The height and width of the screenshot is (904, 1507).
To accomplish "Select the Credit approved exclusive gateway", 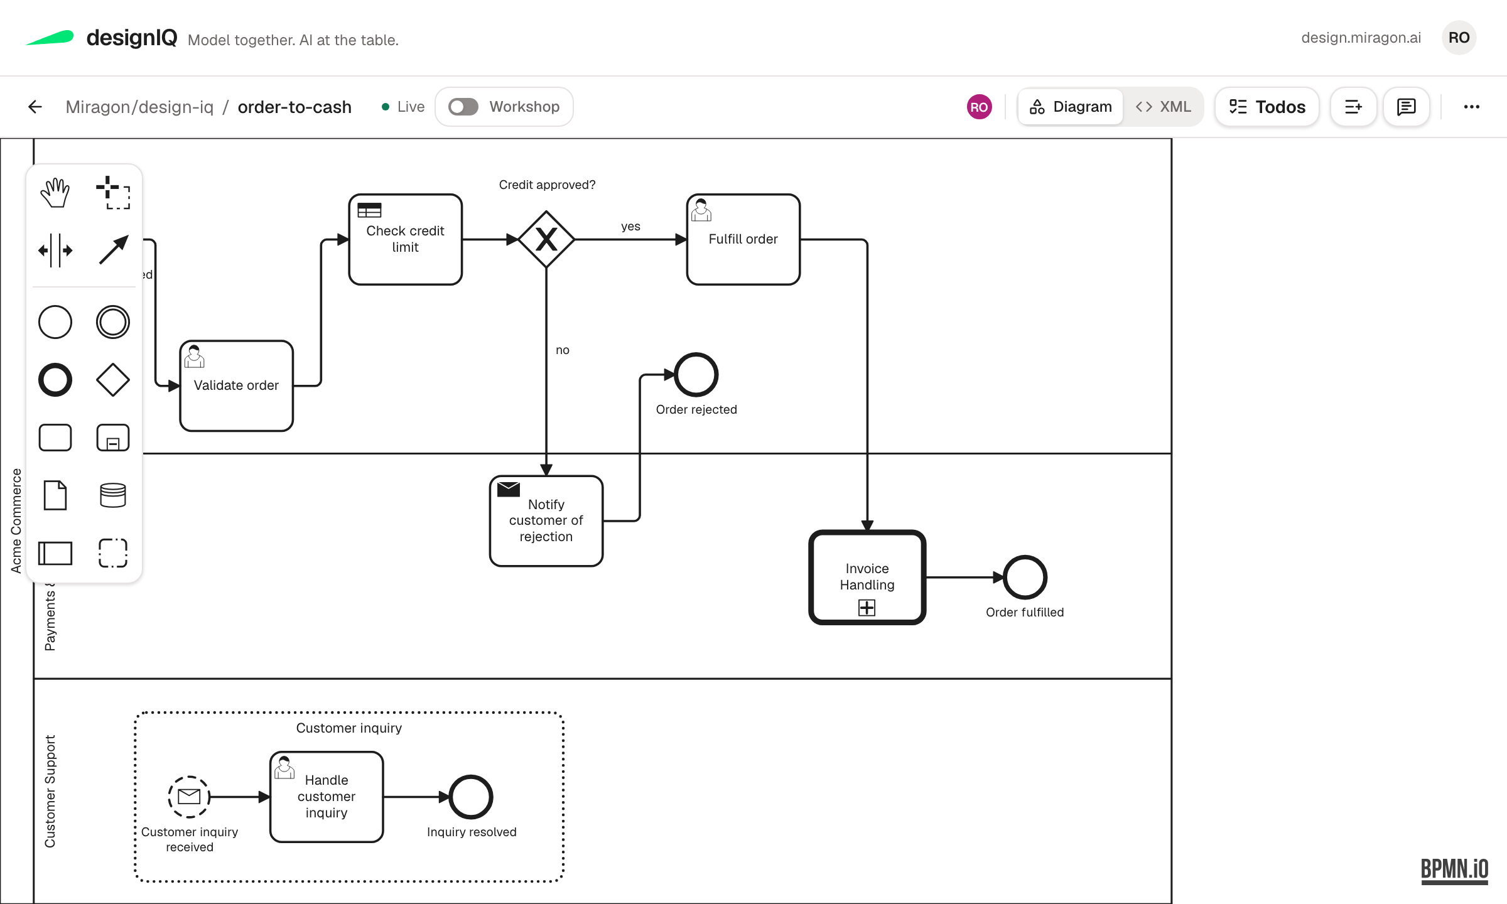I will tap(546, 239).
